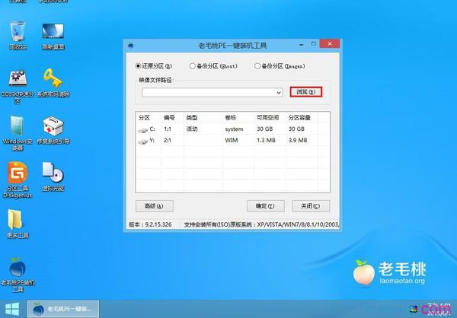Click the dialog title bar peach icon
The width and height of the screenshot is (457, 318).
pos(130,46)
